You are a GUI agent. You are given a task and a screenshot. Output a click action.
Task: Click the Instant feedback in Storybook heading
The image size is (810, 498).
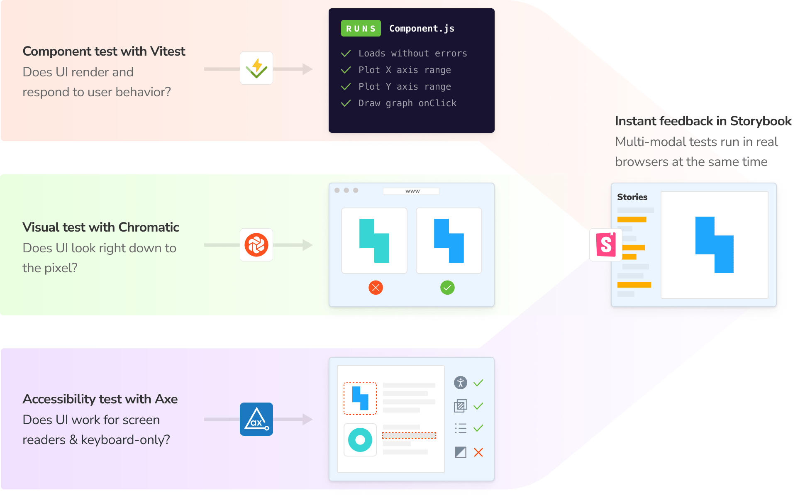pos(703,121)
